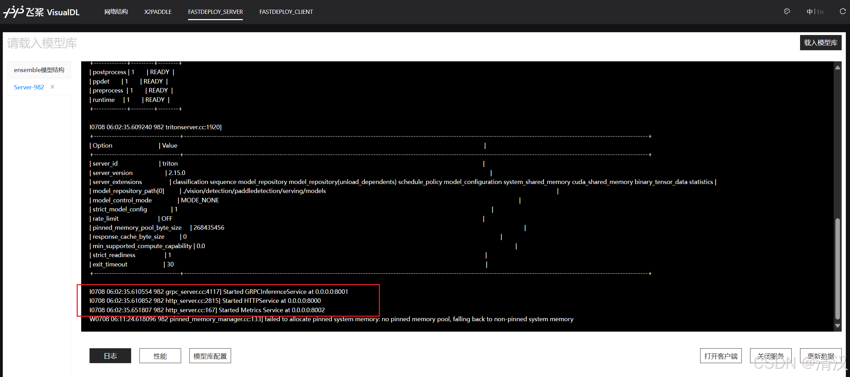Screen dimensions: 850x377
Task: Click the 载入模型库 button
Action: click(821, 43)
